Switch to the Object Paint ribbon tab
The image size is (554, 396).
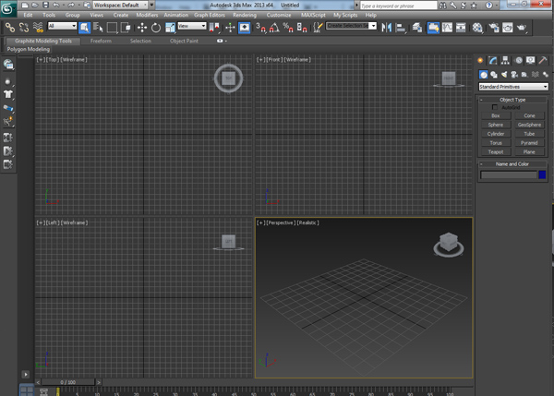(184, 41)
